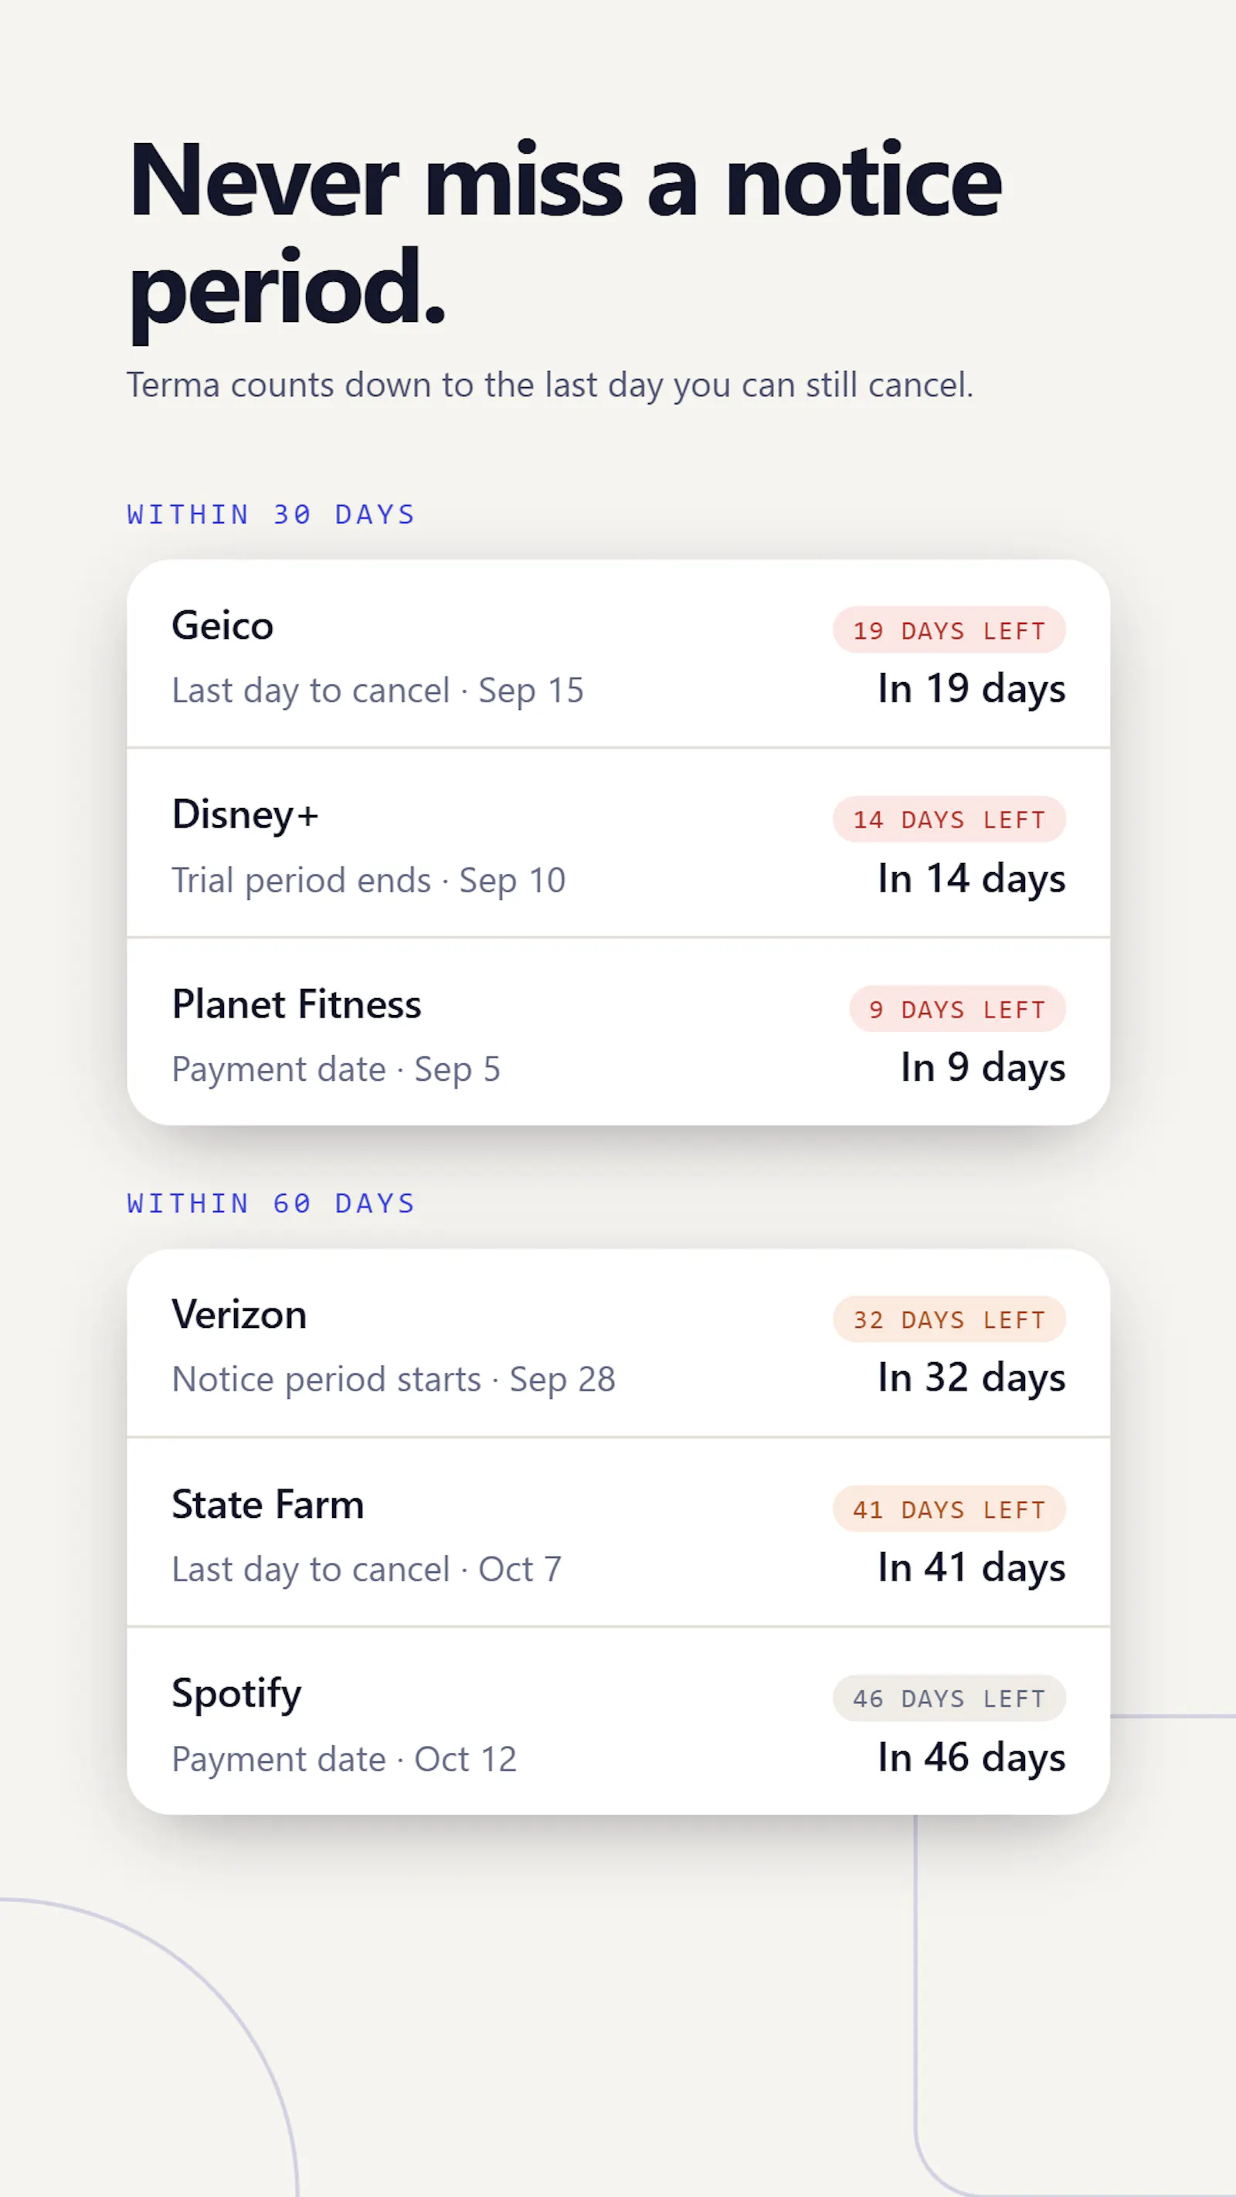Select the Planet Fitness payment entry

[x=617, y=1032]
